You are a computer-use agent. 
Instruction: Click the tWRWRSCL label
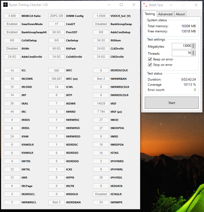coord(29,202)
